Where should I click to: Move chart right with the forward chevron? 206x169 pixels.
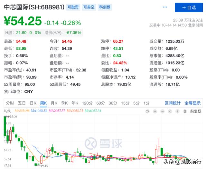pyautogui.click(x=177, y=112)
